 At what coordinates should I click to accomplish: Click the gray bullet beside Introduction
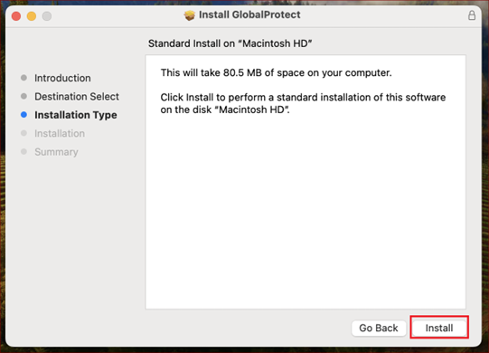24,78
